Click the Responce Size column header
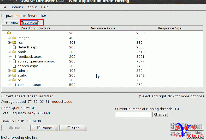 coord(170,28)
